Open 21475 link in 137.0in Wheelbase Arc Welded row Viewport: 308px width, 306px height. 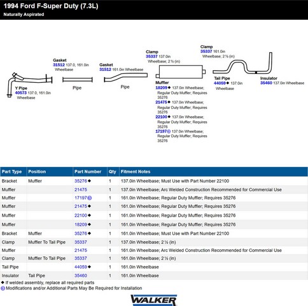click(81, 190)
